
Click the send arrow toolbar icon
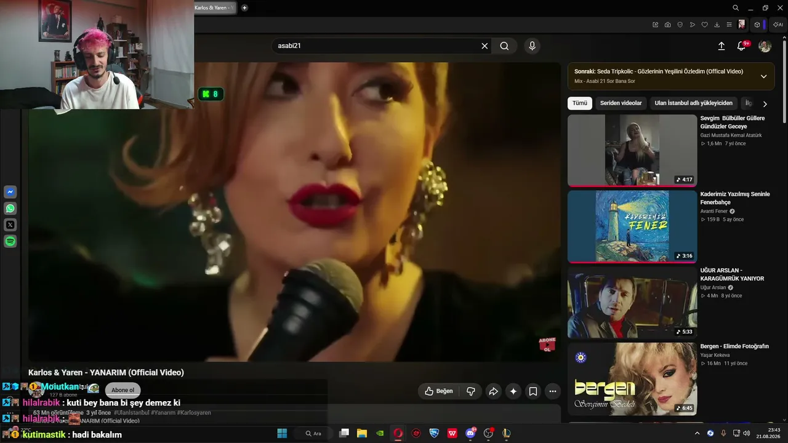tap(693, 25)
